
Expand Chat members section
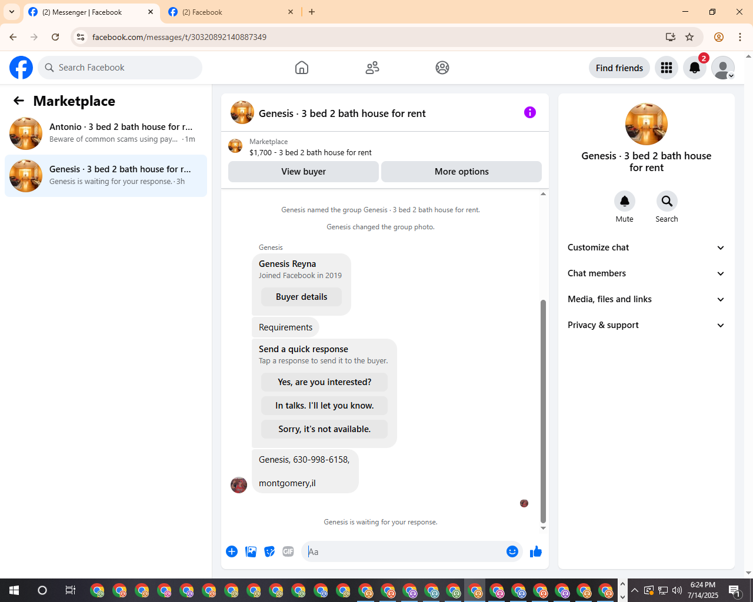pyautogui.click(x=647, y=273)
